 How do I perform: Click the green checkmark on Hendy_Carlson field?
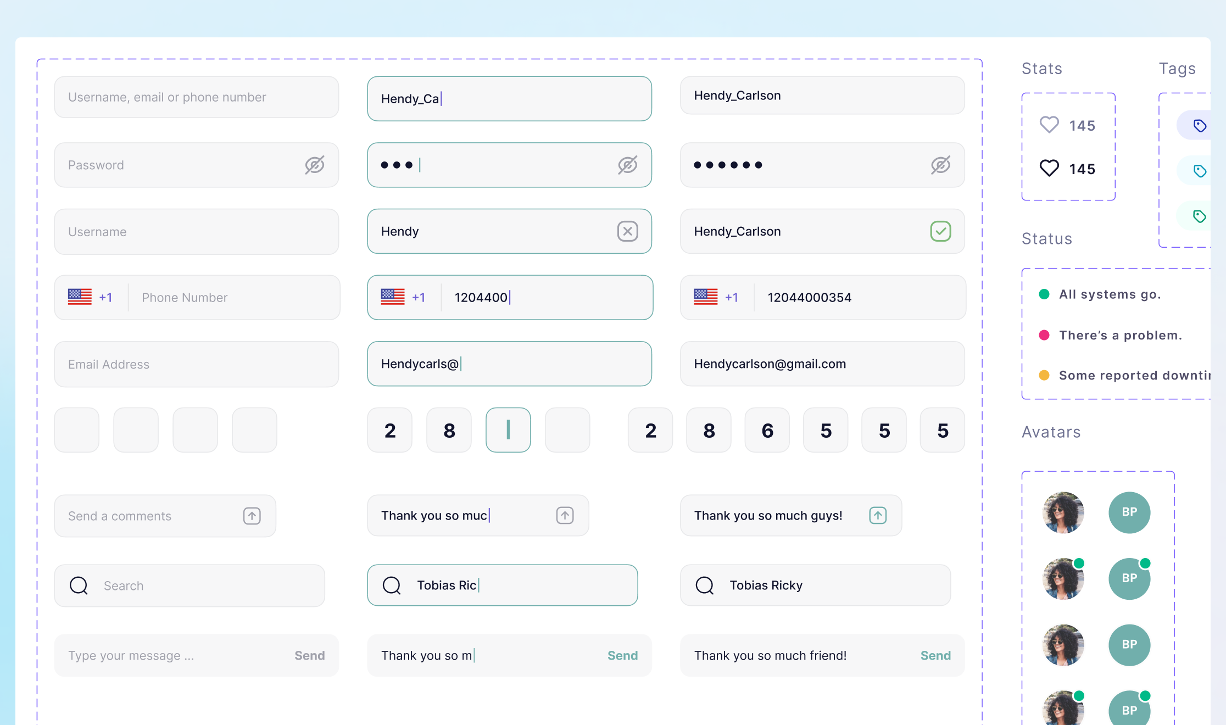coord(940,231)
